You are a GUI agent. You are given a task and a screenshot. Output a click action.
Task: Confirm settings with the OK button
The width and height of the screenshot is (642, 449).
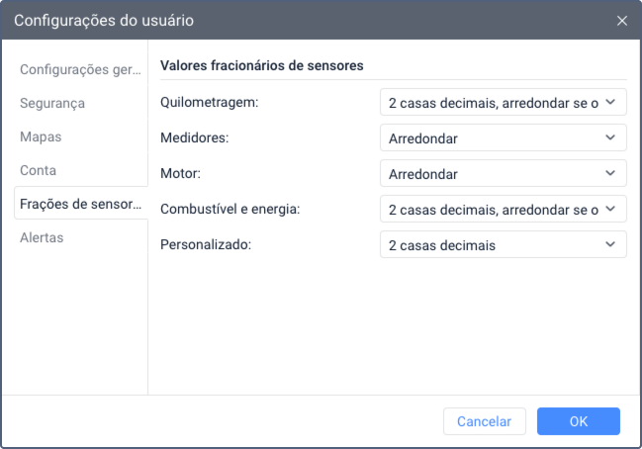tap(578, 421)
